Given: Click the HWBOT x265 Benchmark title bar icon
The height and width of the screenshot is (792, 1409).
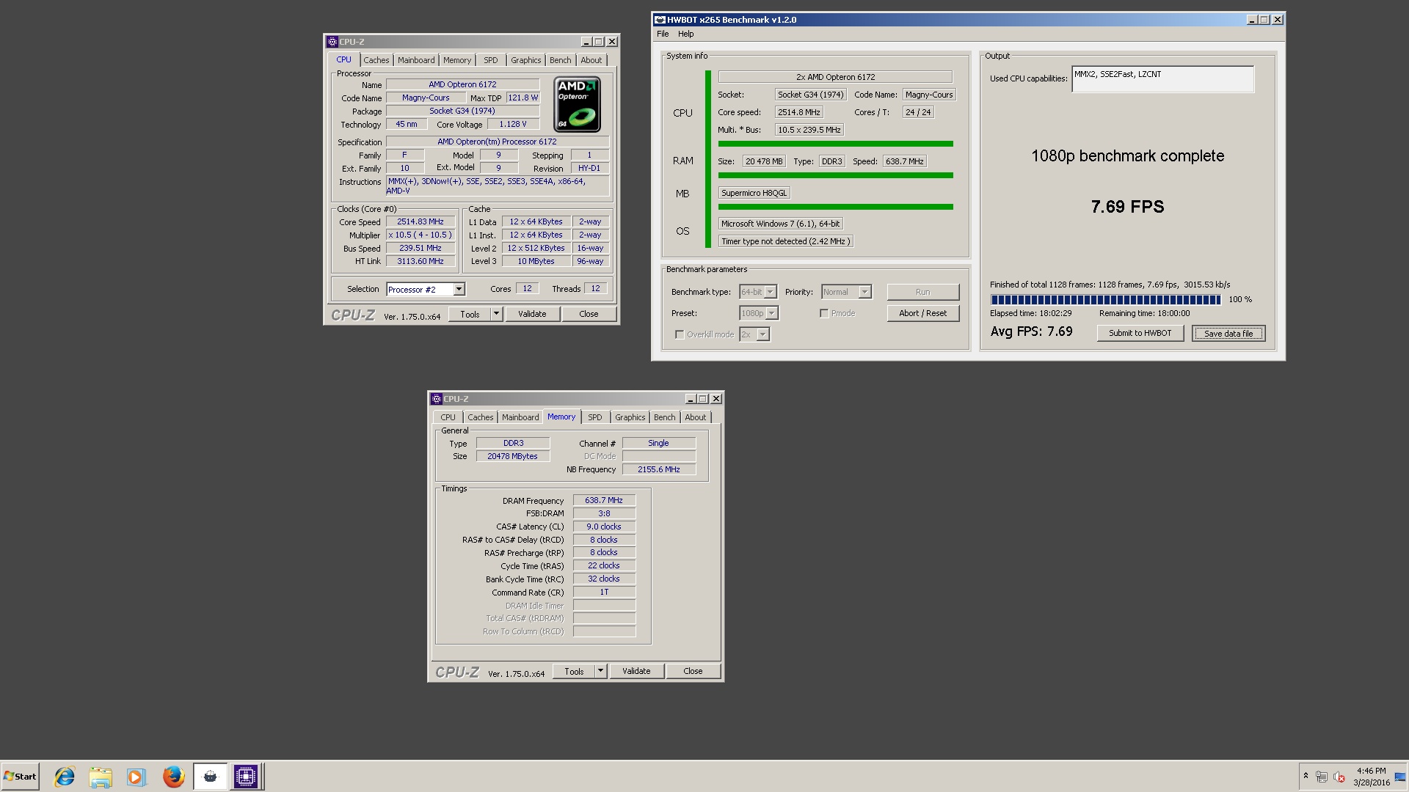Looking at the screenshot, I should click(x=660, y=20).
